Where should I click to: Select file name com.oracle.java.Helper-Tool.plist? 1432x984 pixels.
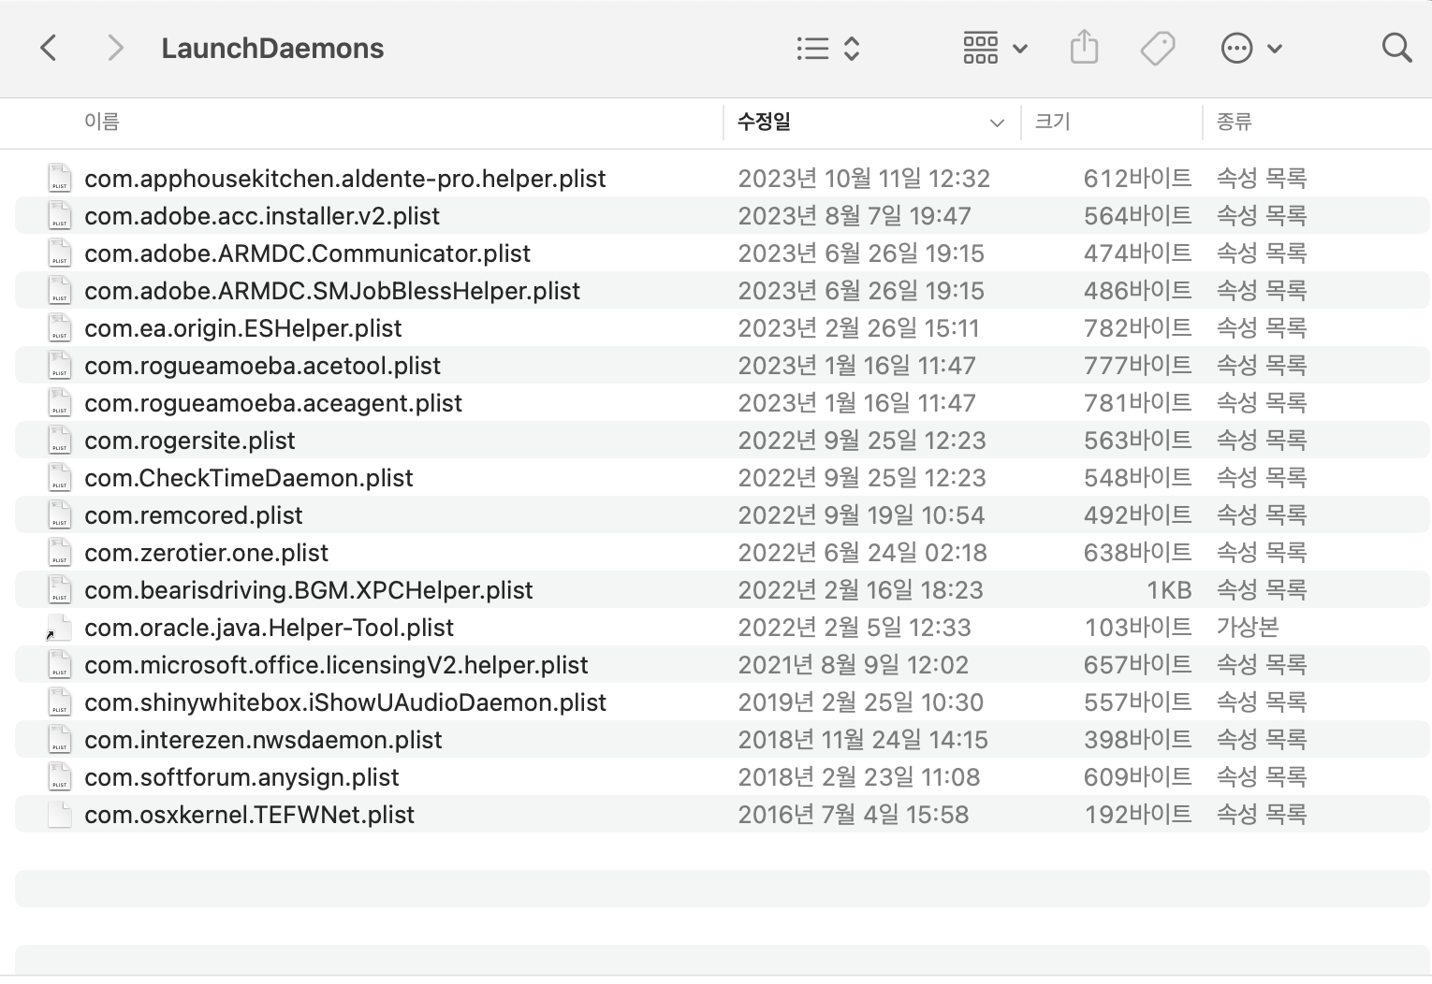coord(270,628)
